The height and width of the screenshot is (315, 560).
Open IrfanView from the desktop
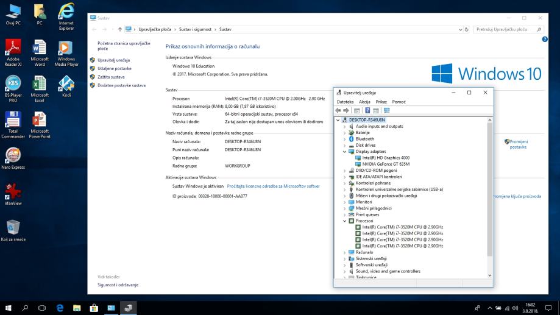click(x=13, y=191)
